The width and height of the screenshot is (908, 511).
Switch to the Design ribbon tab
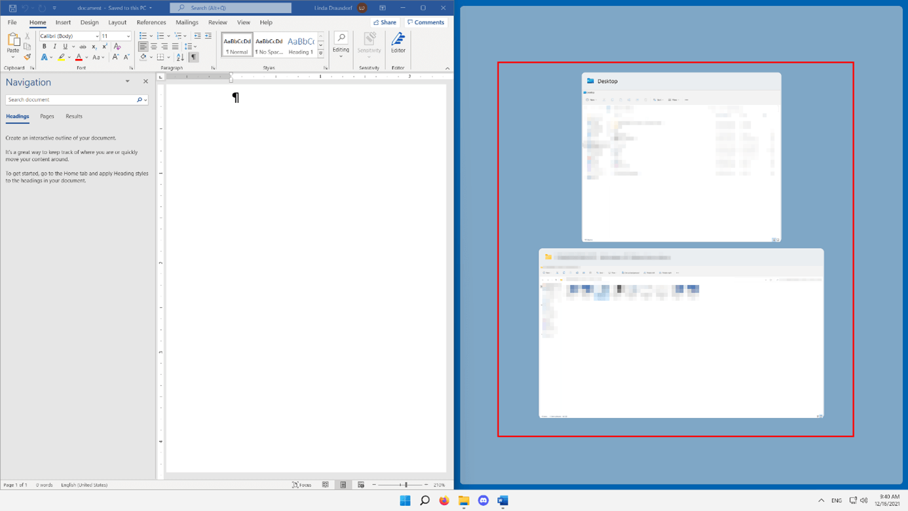[89, 22]
